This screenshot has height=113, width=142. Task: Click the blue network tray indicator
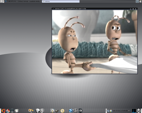point(131,111)
